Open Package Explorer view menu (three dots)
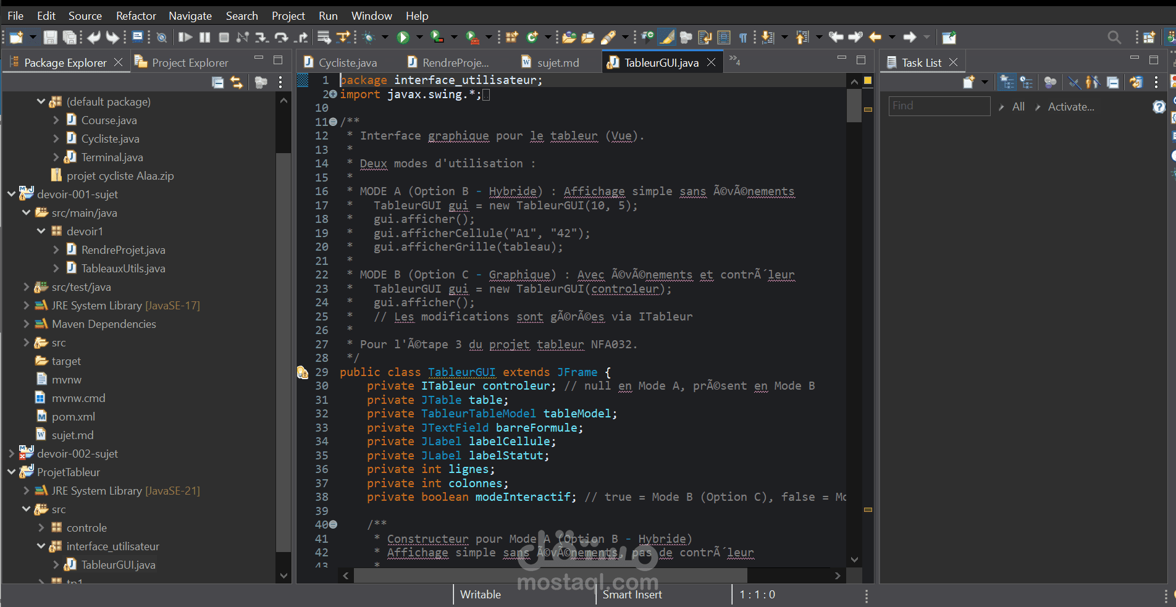The width and height of the screenshot is (1176, 607). pyautogui.click(x=280, y=82)
